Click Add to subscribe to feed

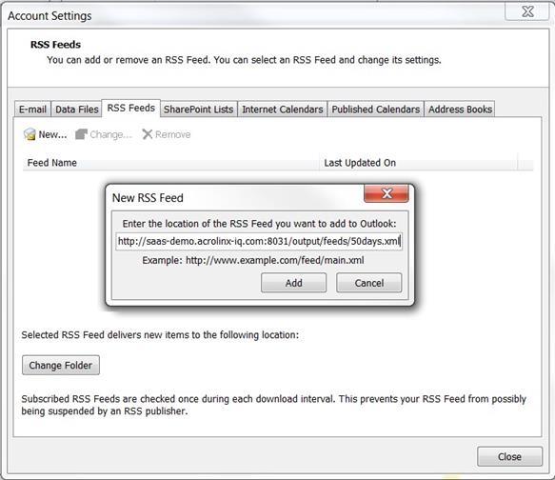(x=294, y=283)
